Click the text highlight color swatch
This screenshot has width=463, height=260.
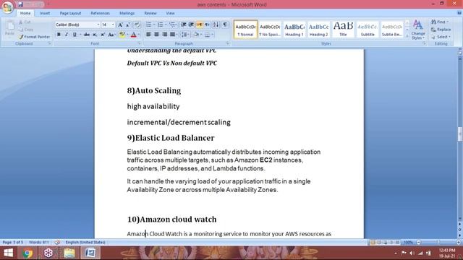(122, 35)
